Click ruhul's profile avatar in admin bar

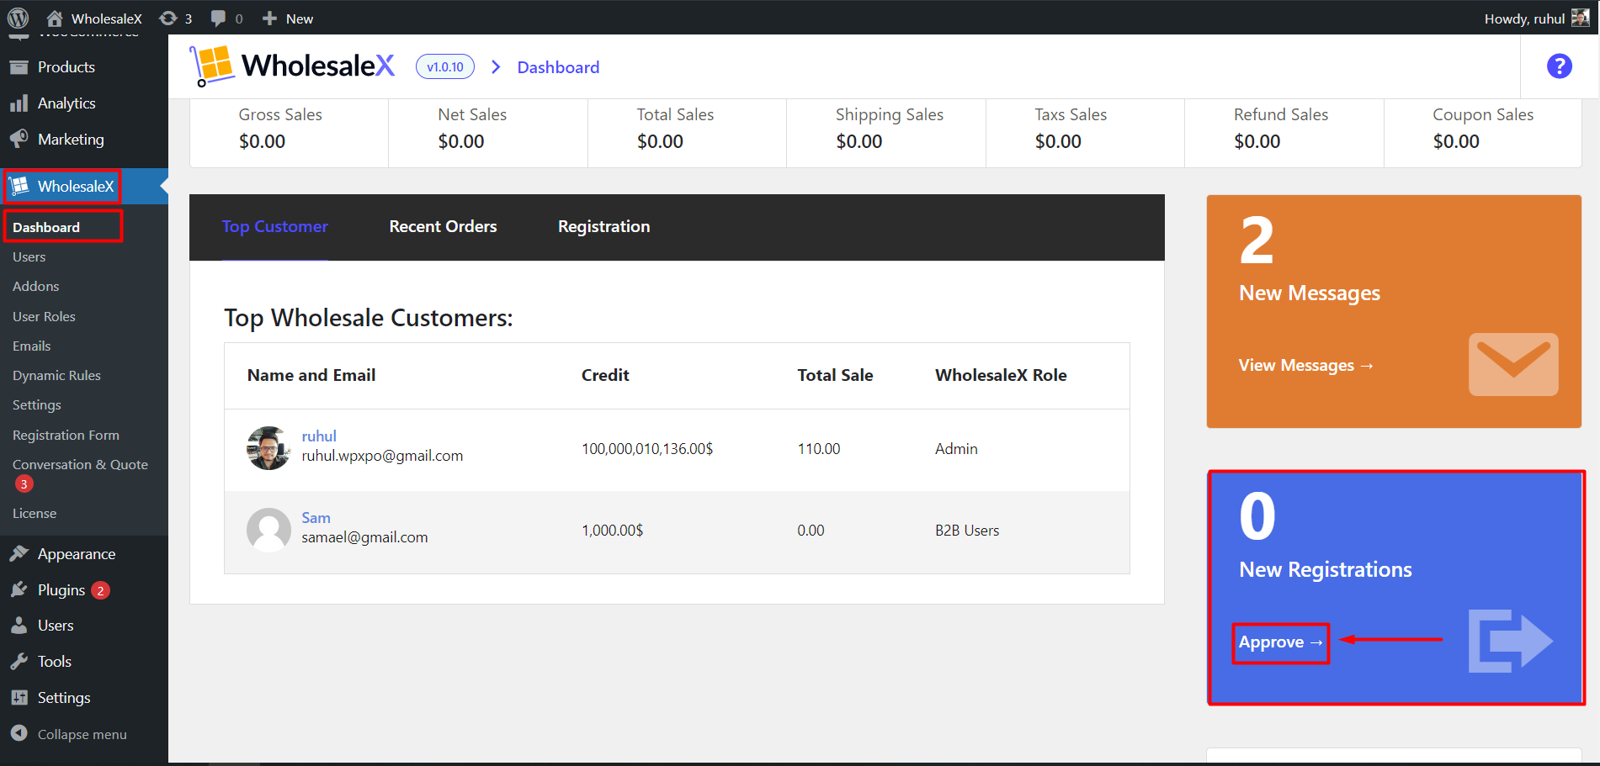[1581, 18]
